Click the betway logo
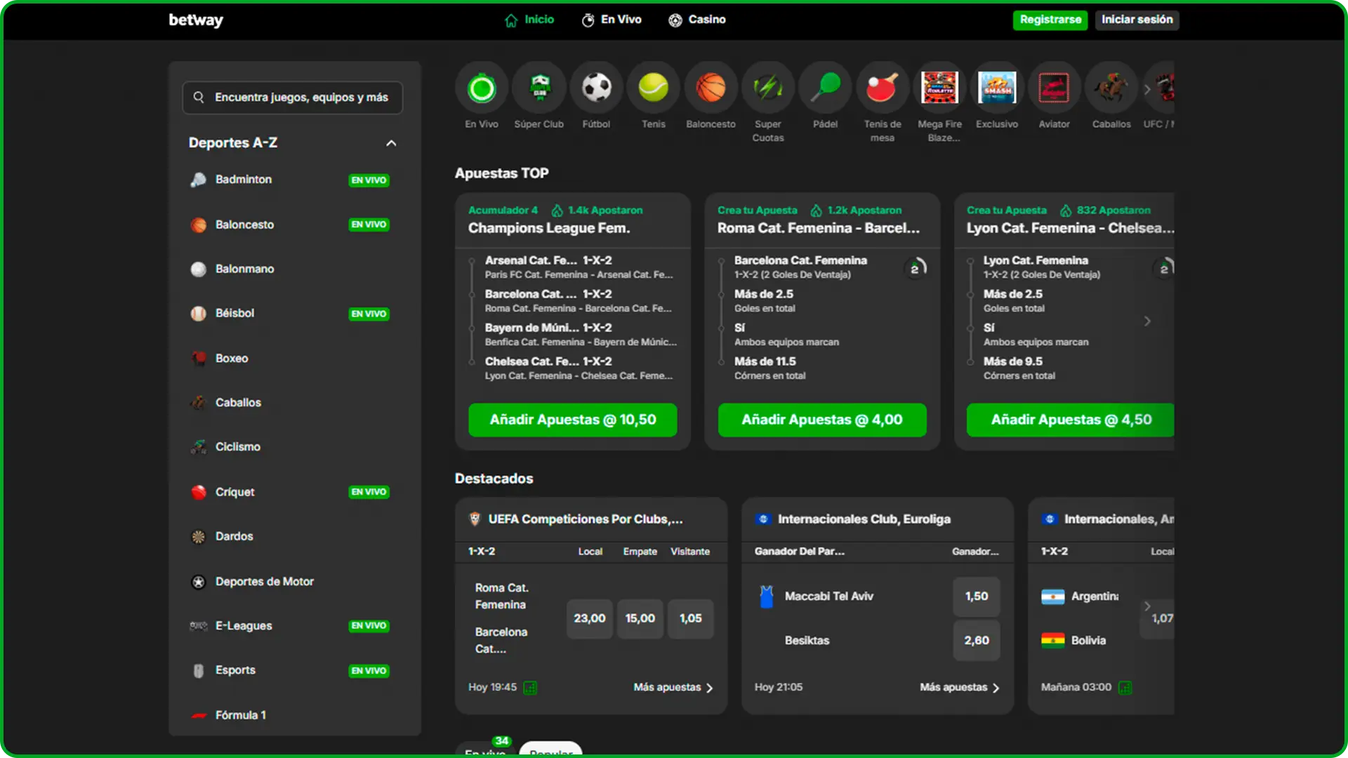Viewport: 1348px width, 758px height. click(x=196, y=20)
